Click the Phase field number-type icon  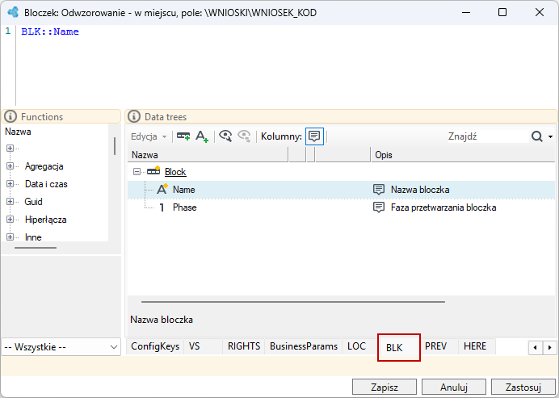pyautogui.click(x=162, y=207)
